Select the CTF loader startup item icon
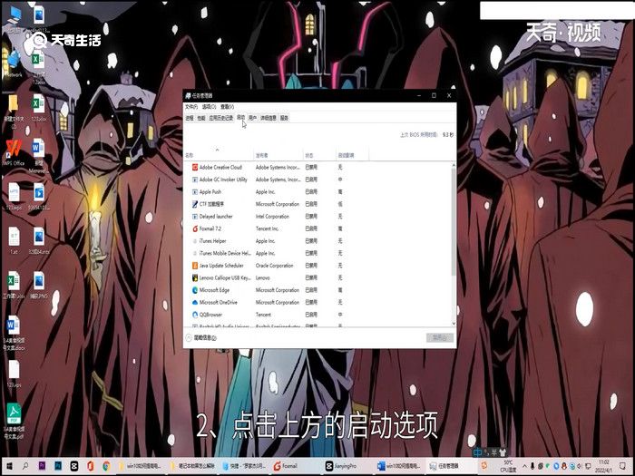The width and height of the screenshot is (635, 476). [195, 204]
